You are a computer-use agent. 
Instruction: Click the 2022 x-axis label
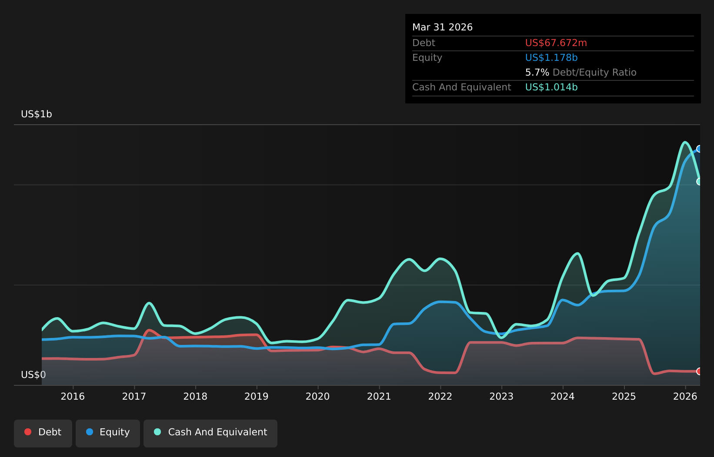coord(440,396)
